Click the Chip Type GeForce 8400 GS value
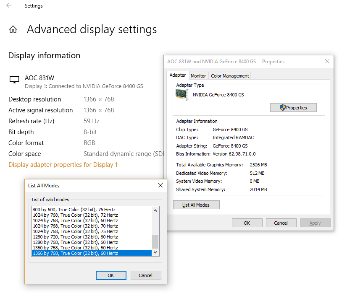355x293 pixels. point(230,130)
